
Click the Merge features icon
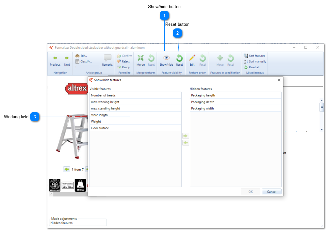coord(140,60)
